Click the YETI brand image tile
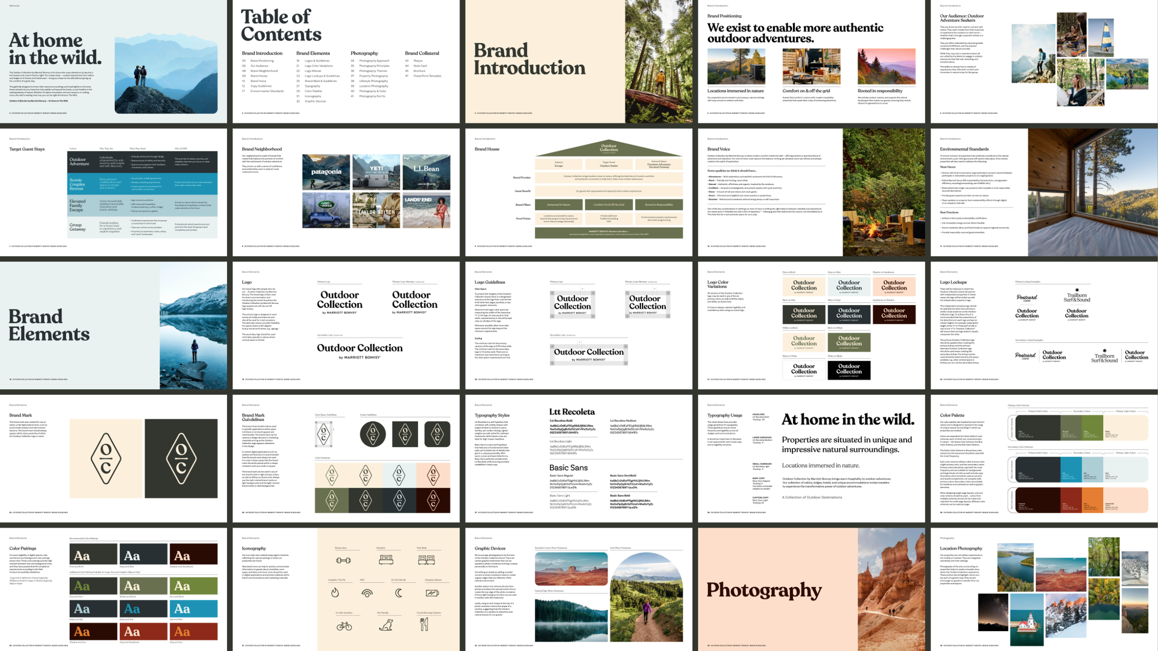The height and width of the screenshot is (651, 1158). [376, 172]
